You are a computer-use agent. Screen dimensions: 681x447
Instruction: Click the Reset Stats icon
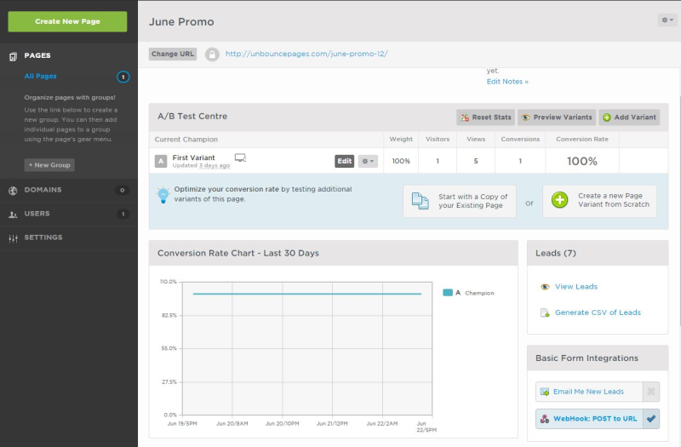[465, 117]
